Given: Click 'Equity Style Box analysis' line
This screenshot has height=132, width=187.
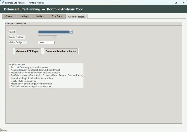Looking at the screenshot, I should (23, 81).
